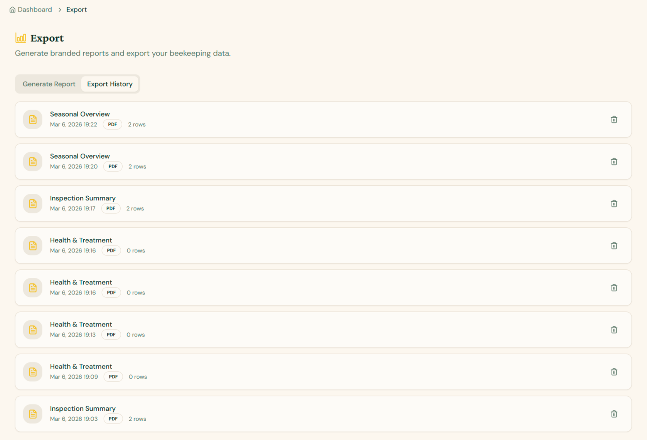647x440 pixels.
Task: Click the document icon of the 19:20 Seasonal Overview
Action: (x=33, y=162)
